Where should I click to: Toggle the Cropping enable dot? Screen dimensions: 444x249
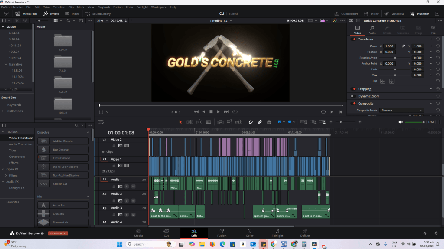pyautogui.click(x=354, y=89)
